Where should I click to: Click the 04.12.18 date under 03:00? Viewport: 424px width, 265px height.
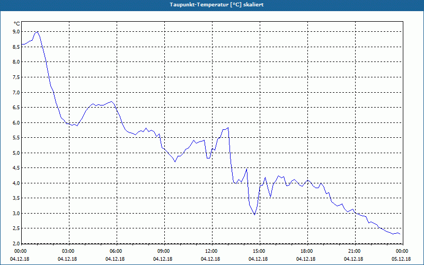(67, 259)
